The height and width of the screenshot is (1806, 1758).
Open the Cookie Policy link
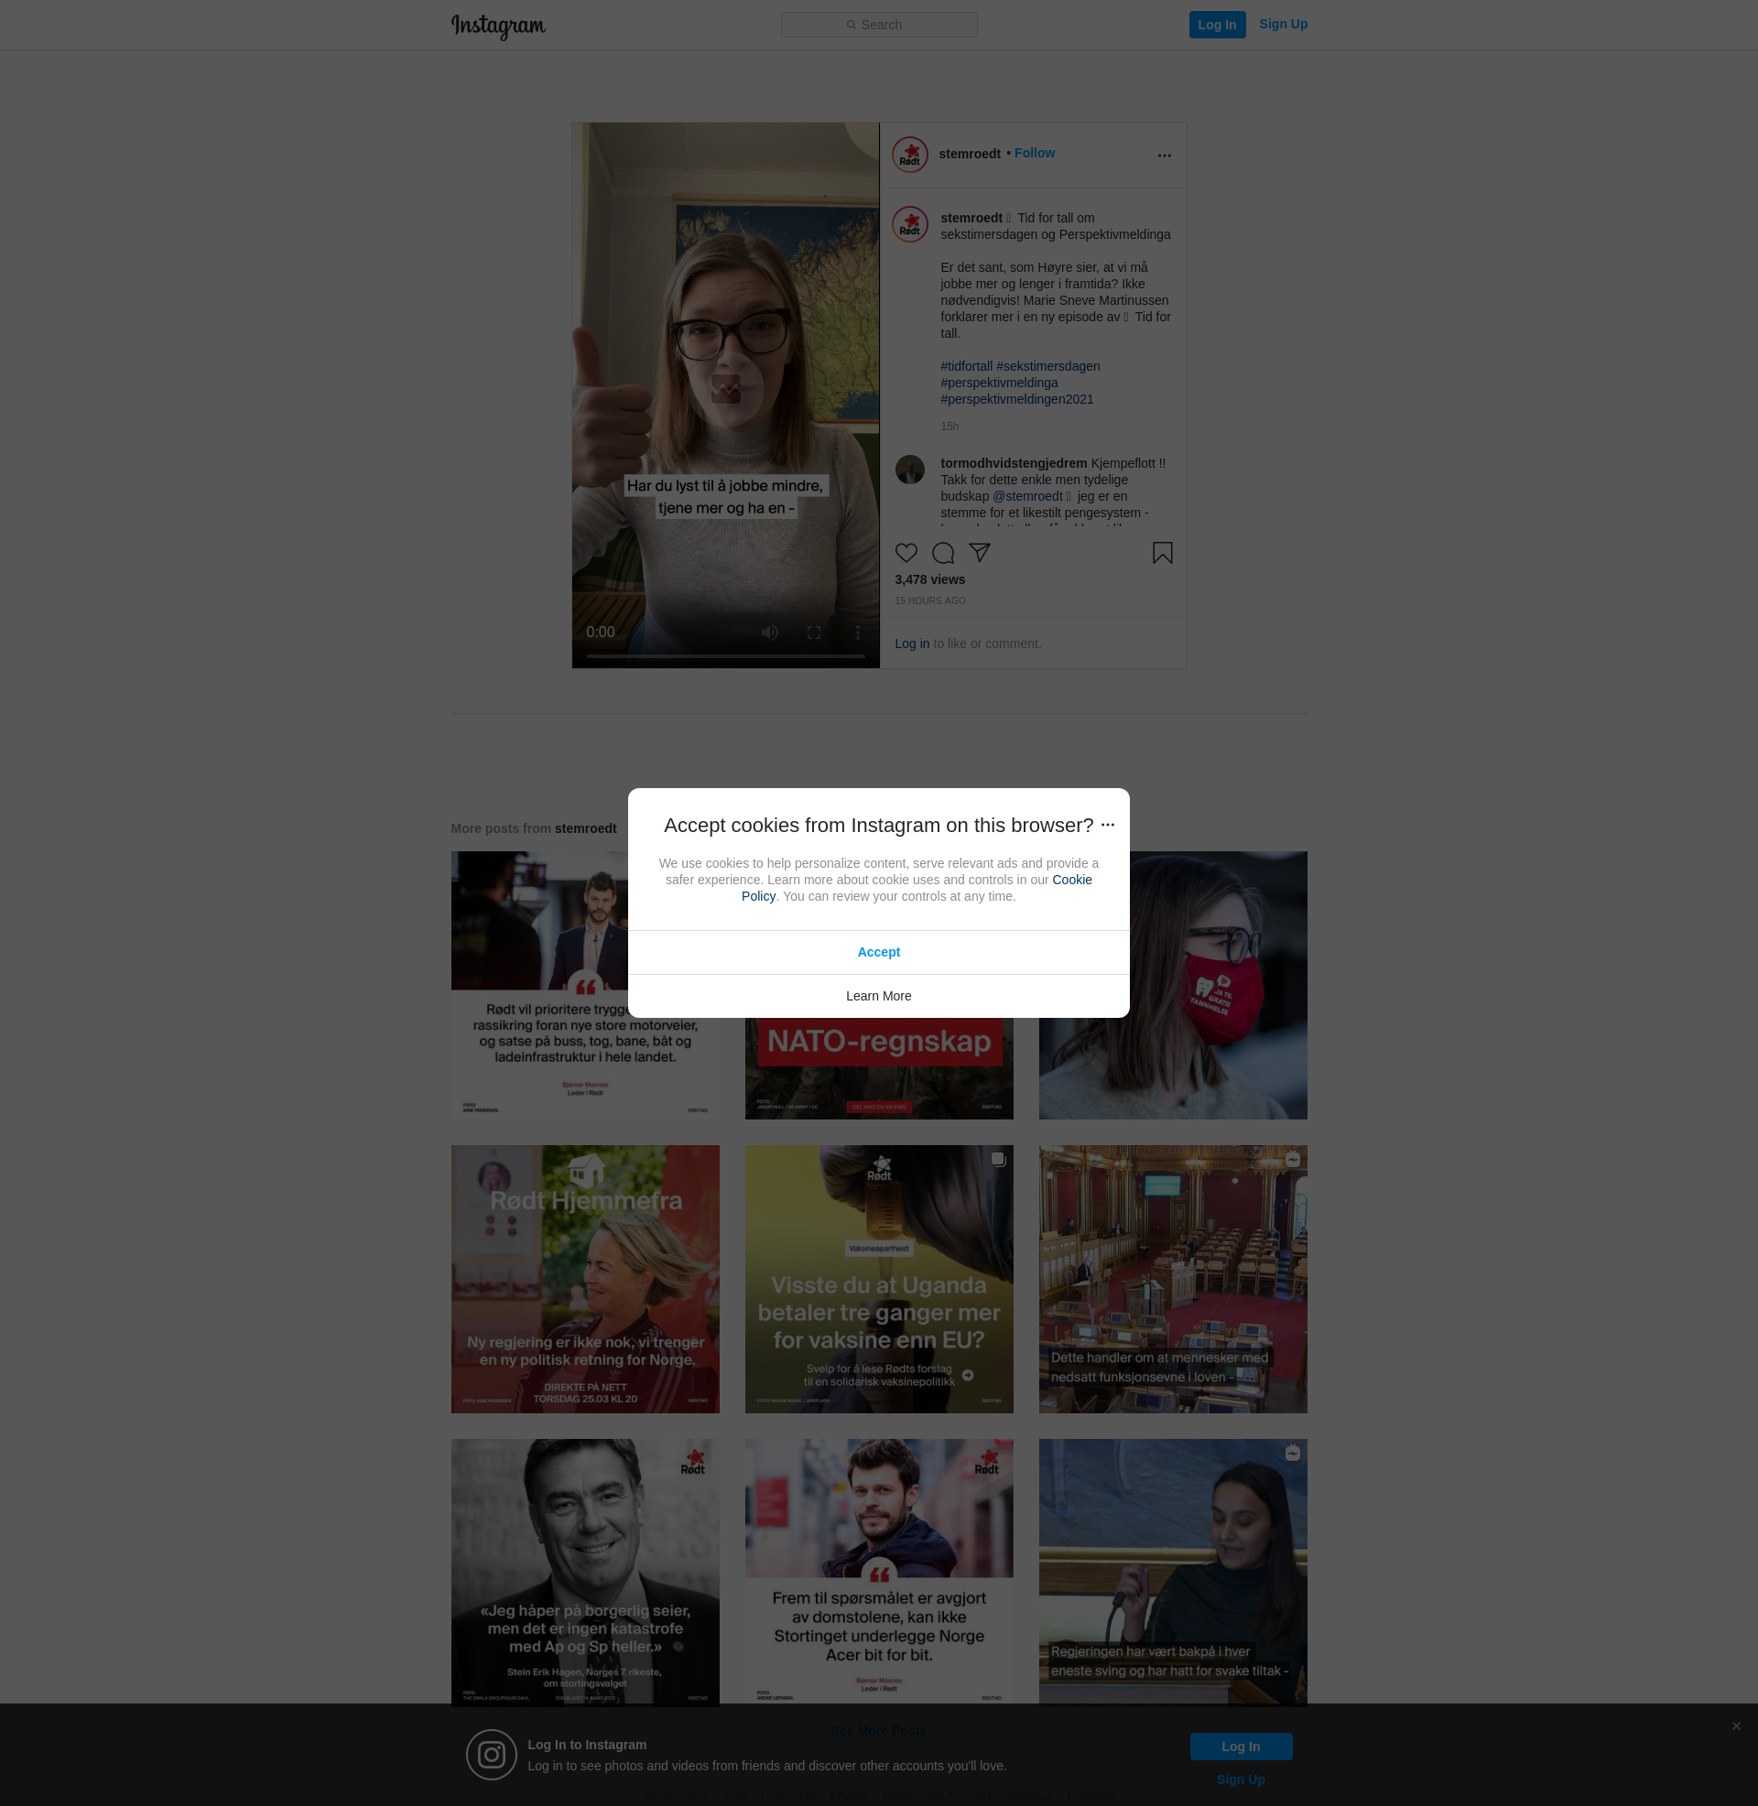[1071, 880]
